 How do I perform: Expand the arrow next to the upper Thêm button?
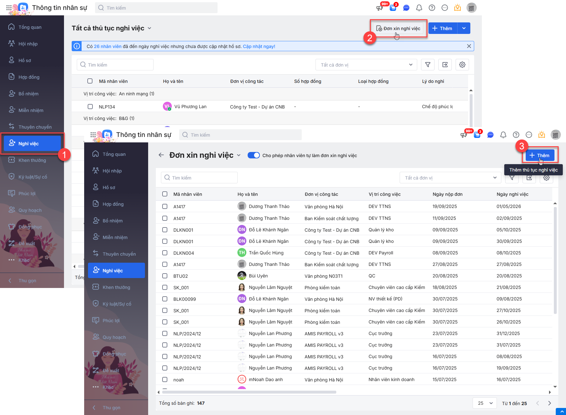pos(464,28)
